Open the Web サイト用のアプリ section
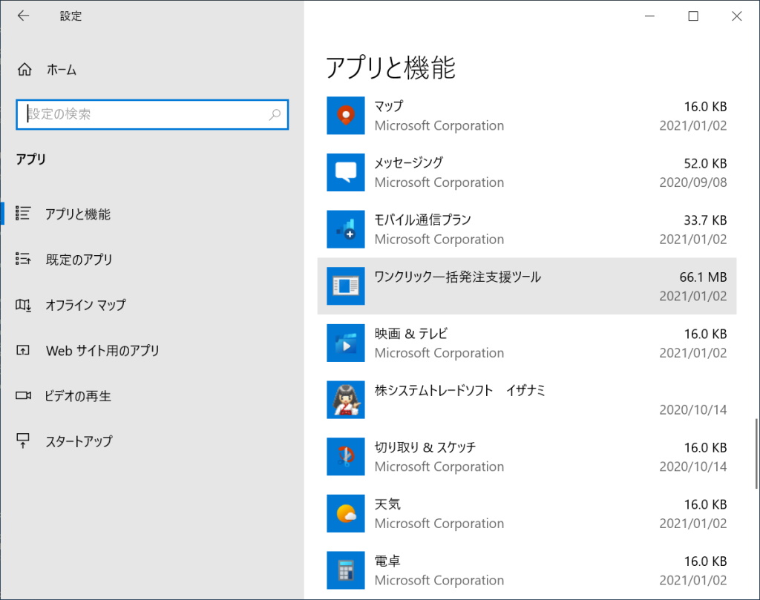 click(152, 350)
